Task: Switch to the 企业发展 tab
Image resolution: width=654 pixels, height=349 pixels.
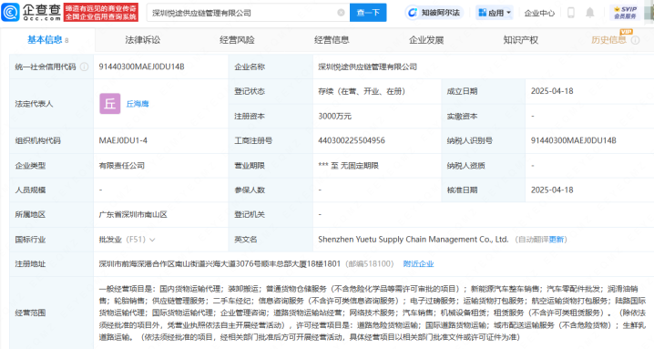Action: pos(426,40)
